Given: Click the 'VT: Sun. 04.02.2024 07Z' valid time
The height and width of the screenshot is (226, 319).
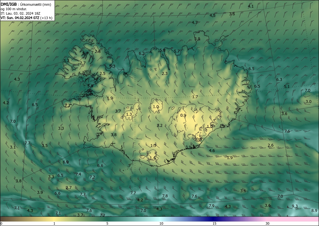Looking at the screenshot, I should (20, 18).
